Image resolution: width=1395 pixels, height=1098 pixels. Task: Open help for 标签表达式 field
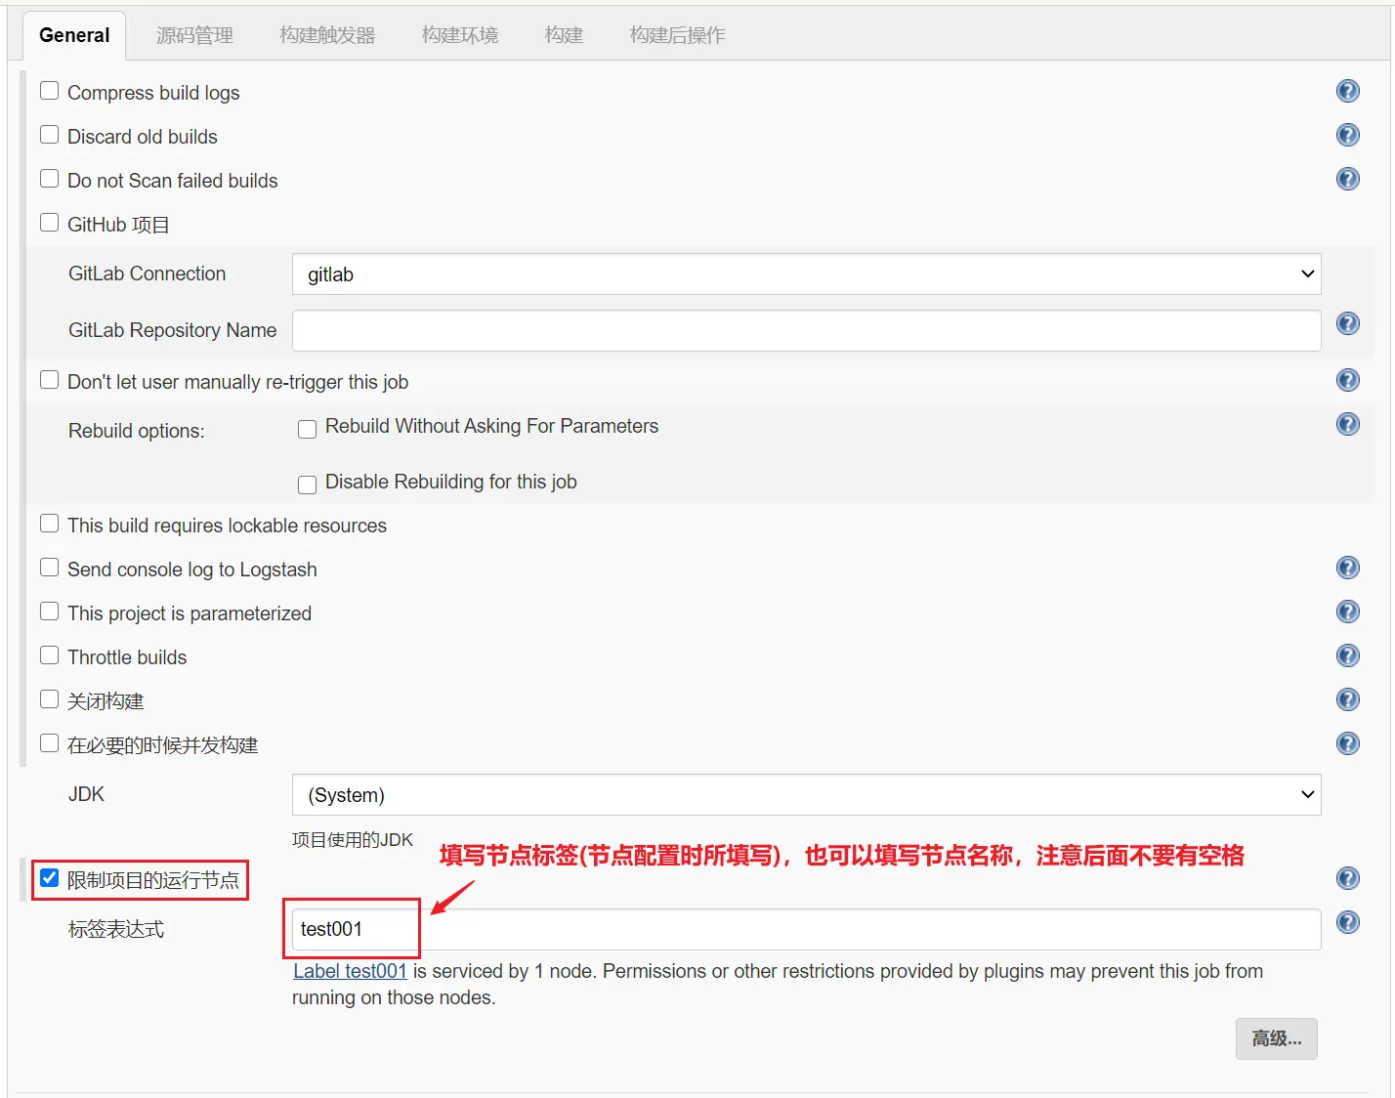1347,922
